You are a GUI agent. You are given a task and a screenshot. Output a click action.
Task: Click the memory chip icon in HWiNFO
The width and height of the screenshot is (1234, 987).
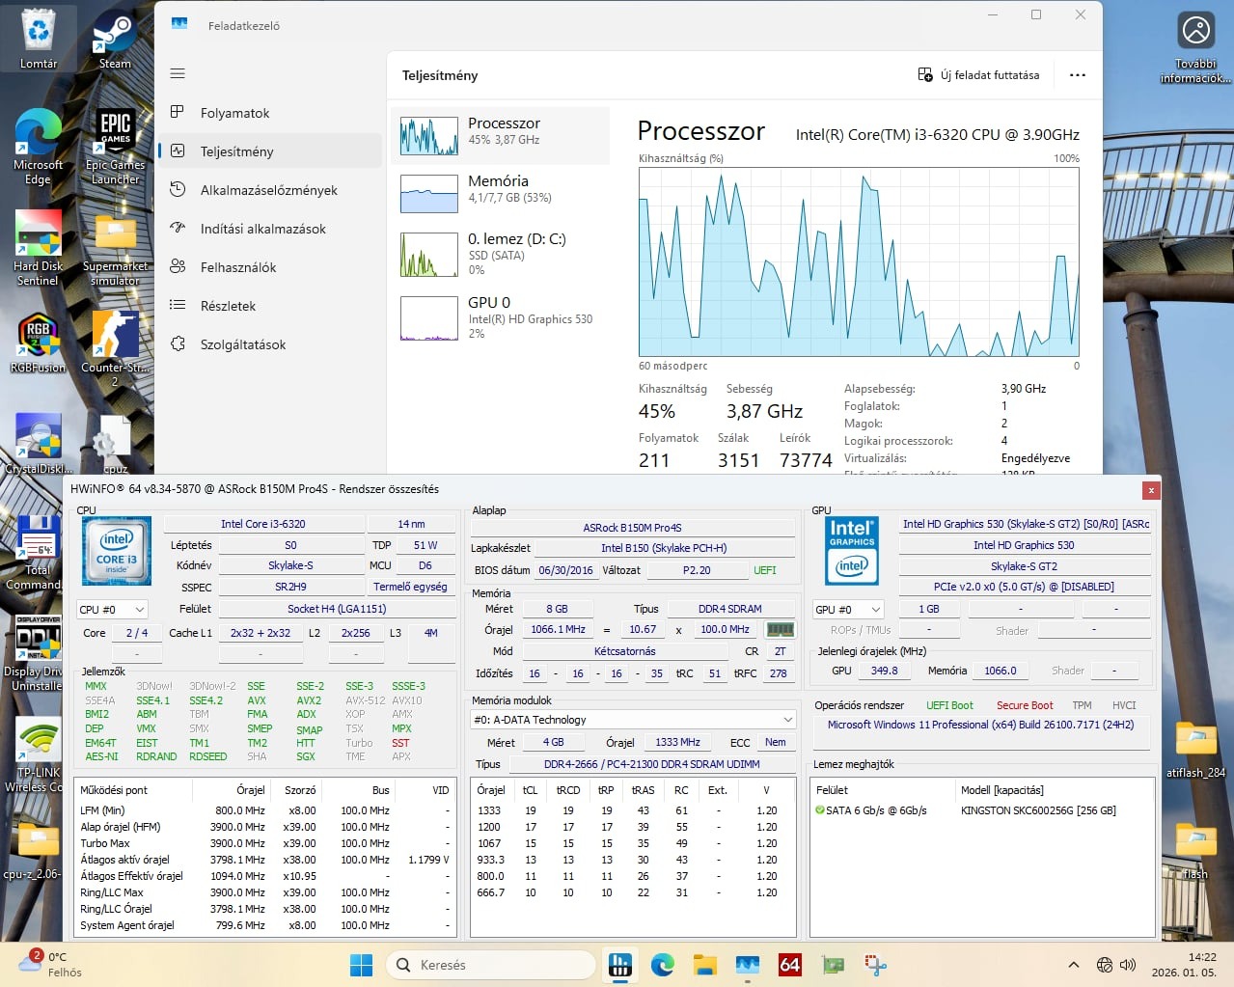tap(780, 629)
